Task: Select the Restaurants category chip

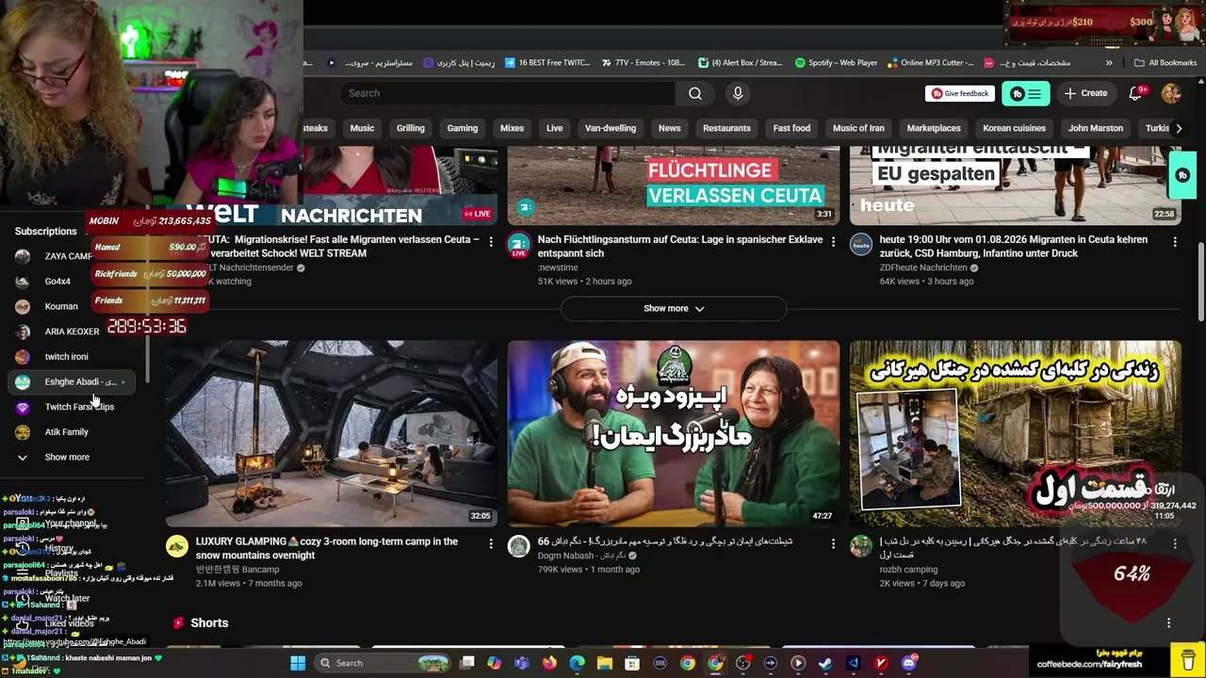Action: coord(726,128)
